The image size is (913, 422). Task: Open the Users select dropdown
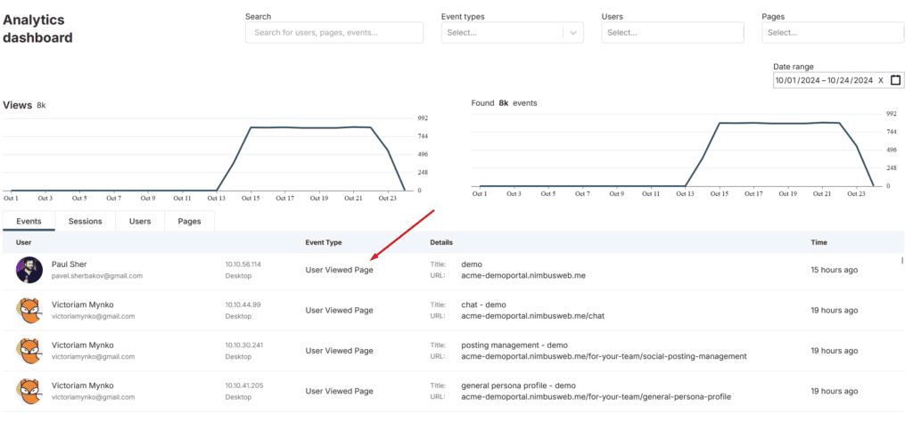coord(672,33)
